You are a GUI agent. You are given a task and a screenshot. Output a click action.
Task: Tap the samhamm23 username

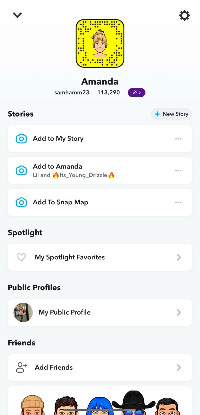click(x=72, y=93)
